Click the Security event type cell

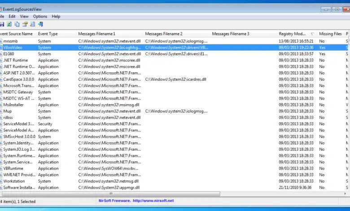point(45,124)
